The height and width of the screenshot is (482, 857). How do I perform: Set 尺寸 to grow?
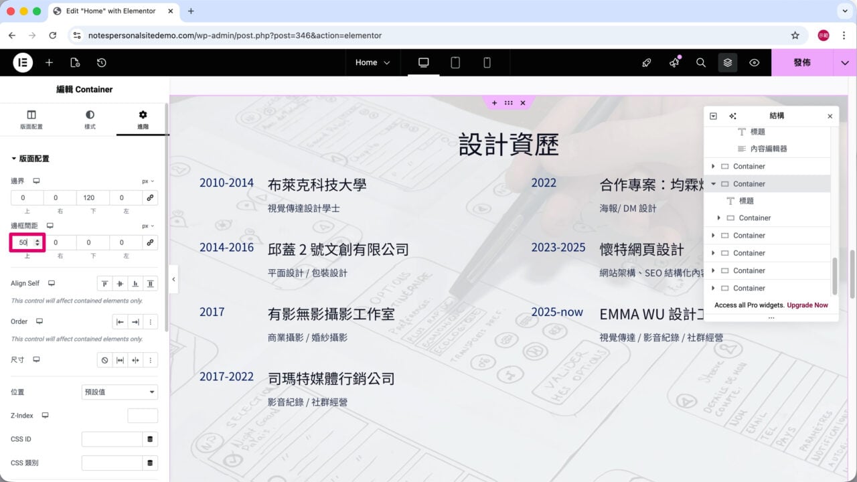[120, 360]
